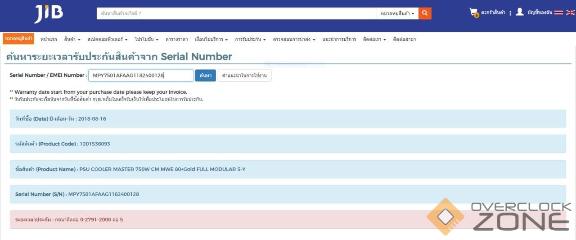This screenshot has height=240, width=576.
Task: Click the orange search magnifier button
Action: pyautogui.click(x=425, y=13)
